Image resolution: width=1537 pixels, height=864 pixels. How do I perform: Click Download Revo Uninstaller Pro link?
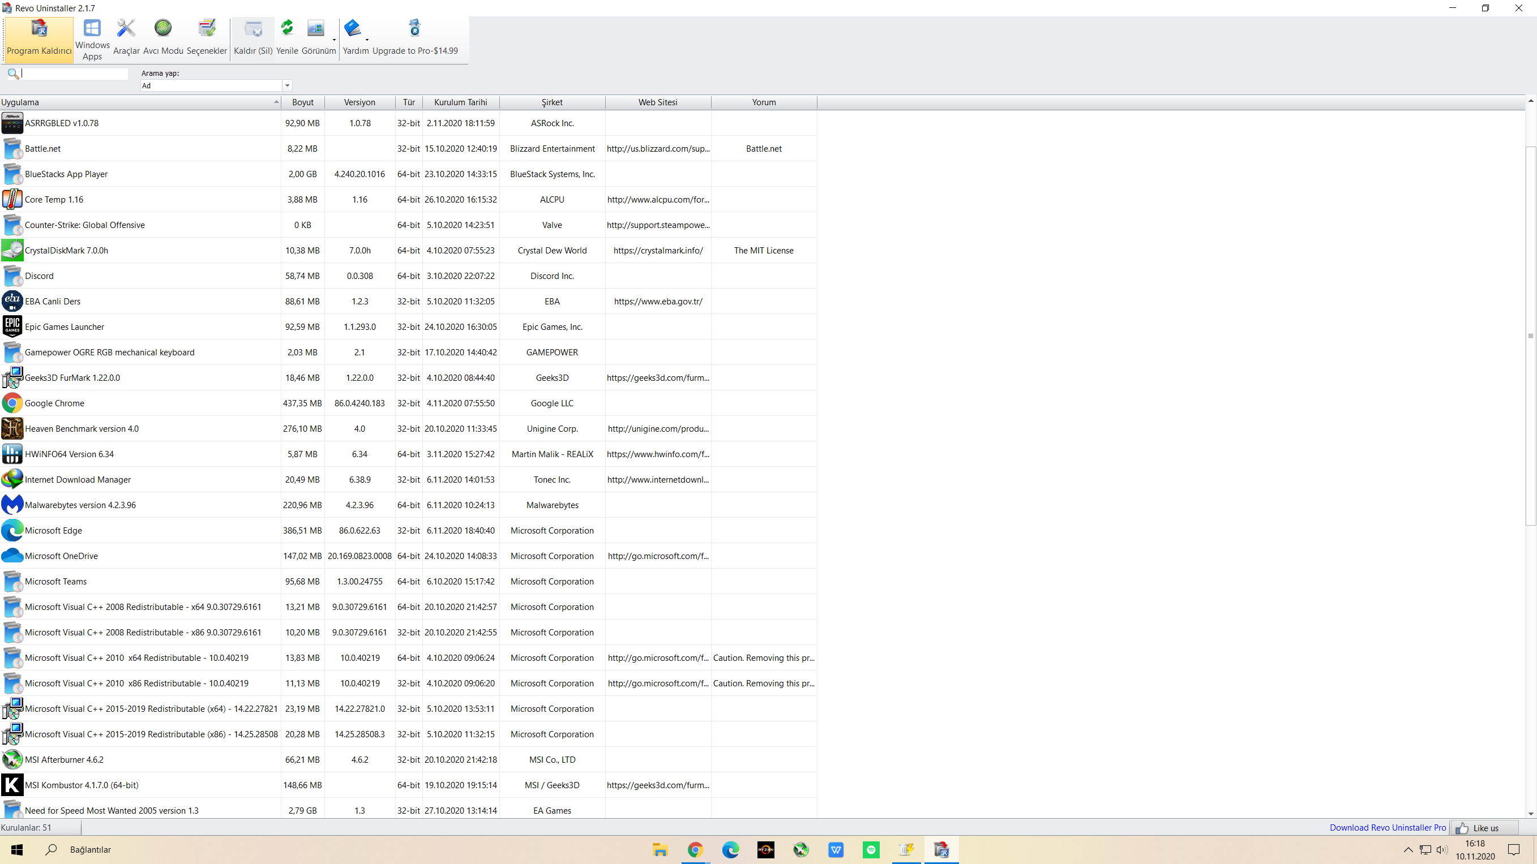1387,827
